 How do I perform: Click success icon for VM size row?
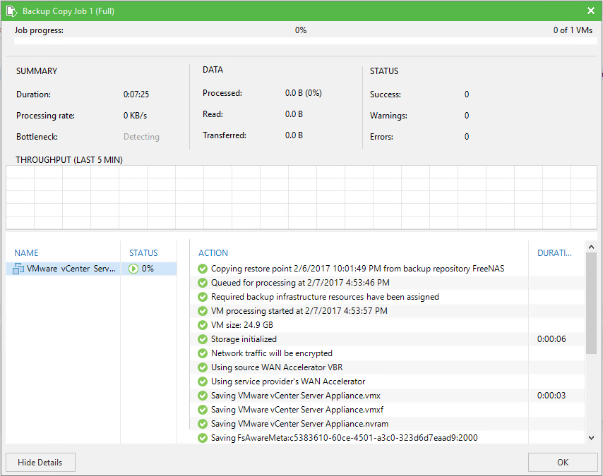(203, 325)
